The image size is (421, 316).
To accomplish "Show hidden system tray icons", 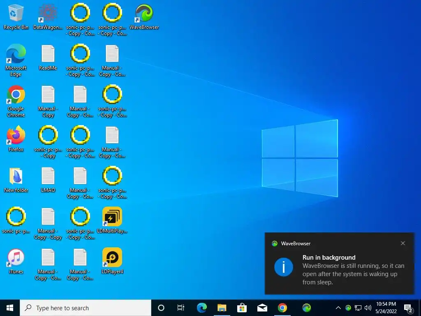I will pos(338,308).
